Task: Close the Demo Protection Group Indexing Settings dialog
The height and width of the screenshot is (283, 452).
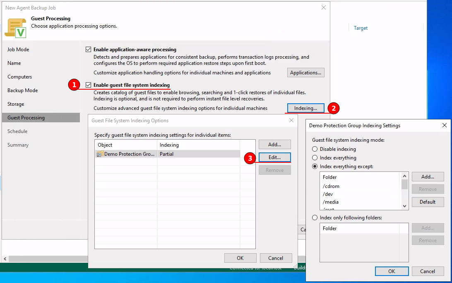Action: [445, 125]
